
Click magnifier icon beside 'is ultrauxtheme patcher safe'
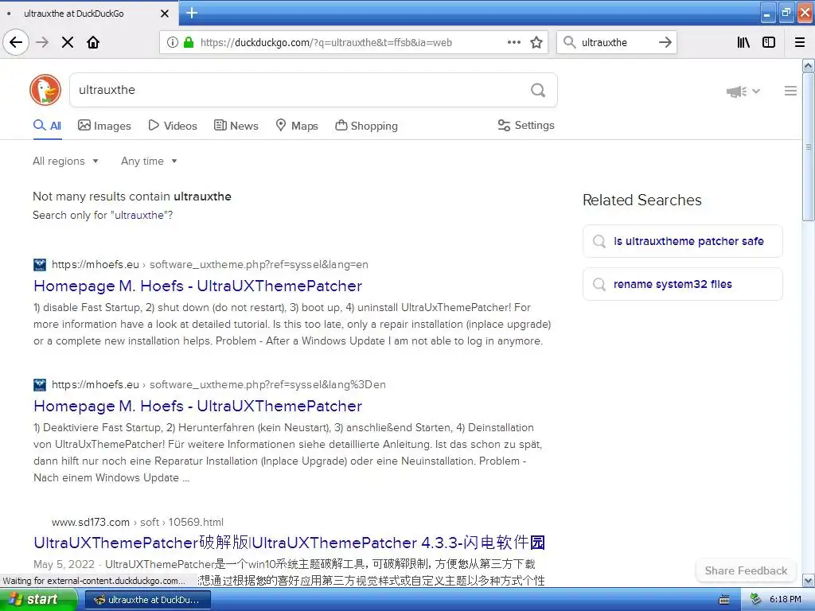click(x=599, y=241)
